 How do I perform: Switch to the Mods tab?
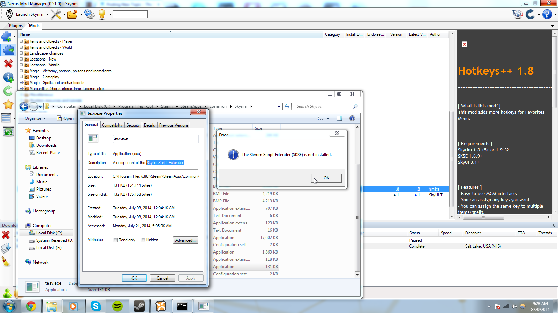[x=34, y=26]
